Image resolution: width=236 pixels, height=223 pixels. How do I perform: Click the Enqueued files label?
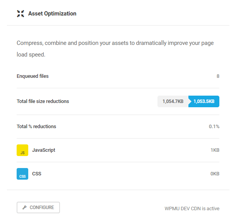pos(32,76)
